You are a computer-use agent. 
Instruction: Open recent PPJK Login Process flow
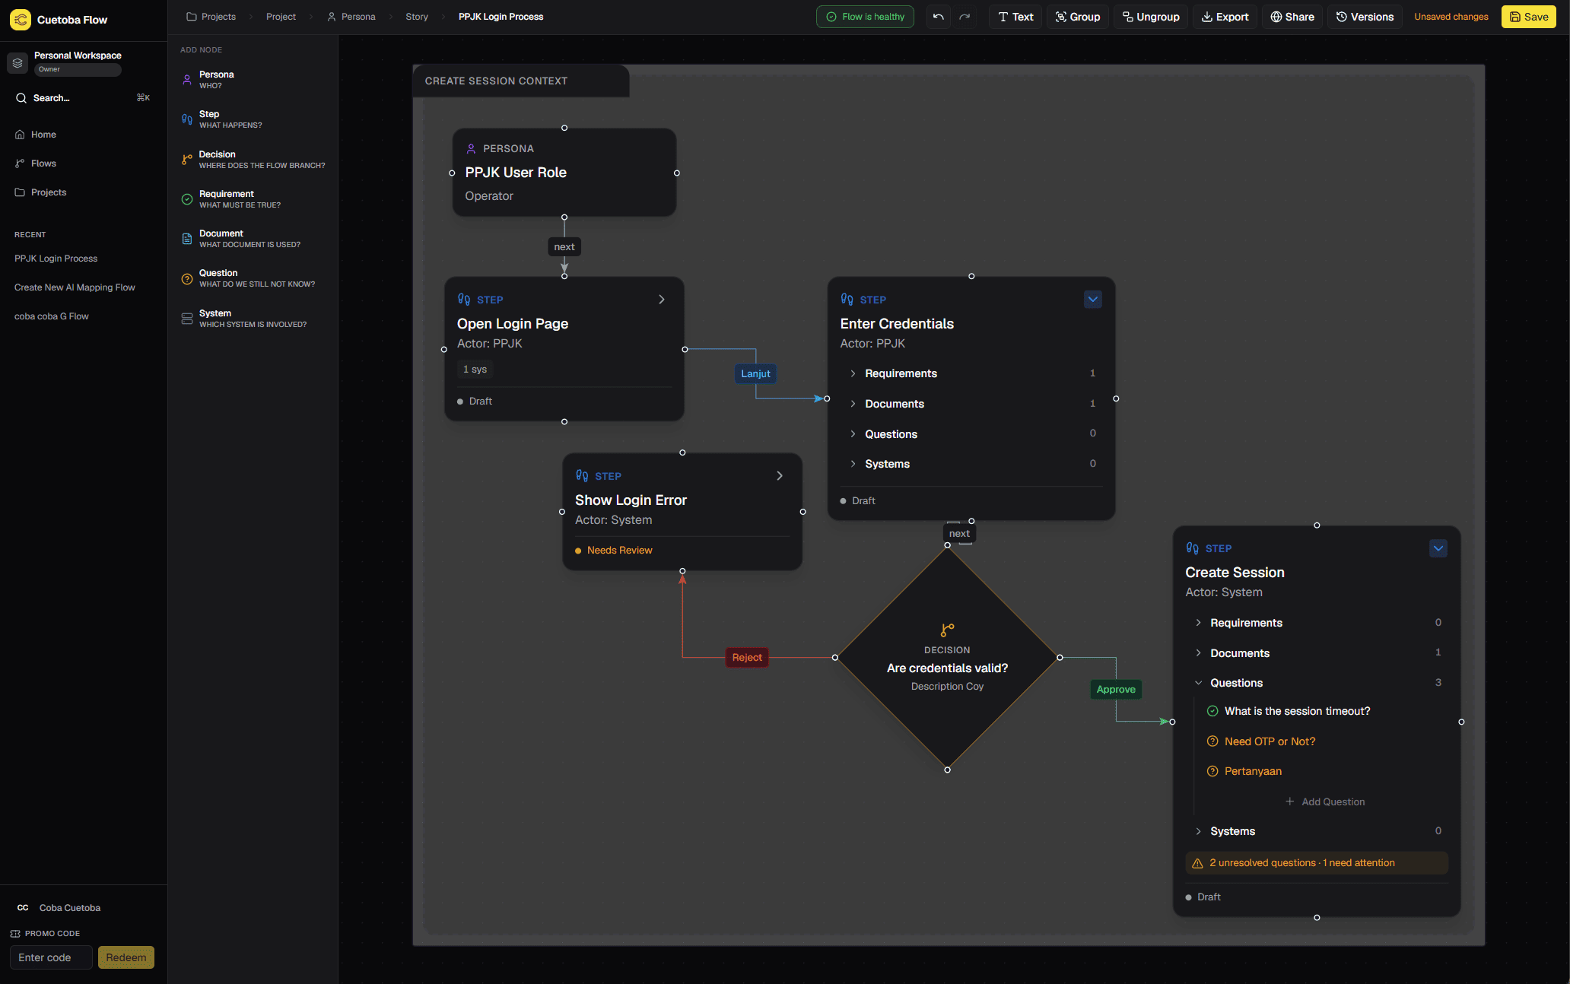tap(56, 259)
